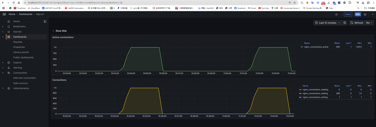Image resolution: width=376 pixels, height=127 pixels.
Task: Zoom out the time range
Action: pos(345,23)
